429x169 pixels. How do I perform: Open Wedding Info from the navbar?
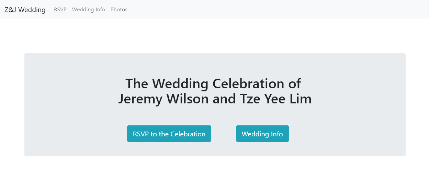[x=88, y=10]
